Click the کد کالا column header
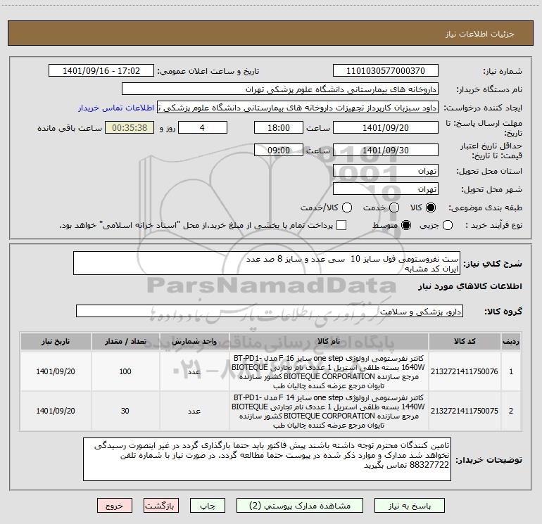542x524 pixels. (465, 341)
